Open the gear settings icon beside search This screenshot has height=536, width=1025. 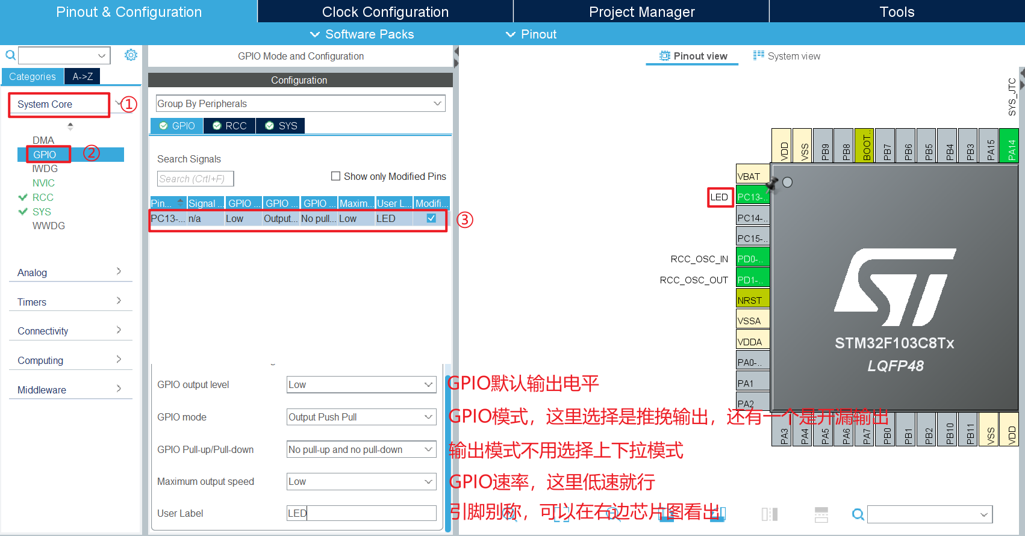click(131, 55)
